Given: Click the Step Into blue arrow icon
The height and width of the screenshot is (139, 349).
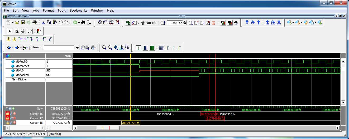Looking at the screenshot, I should point(247,23).
